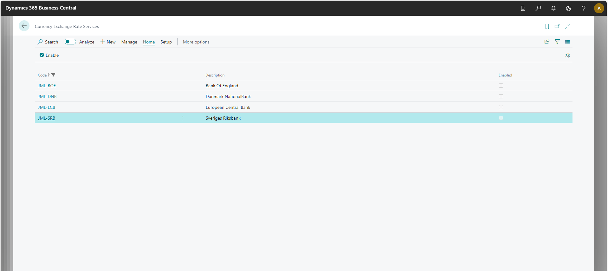Screen dimensions: 608x271
Task: Open the JML-DNB service link
Action: click(47, 96)
